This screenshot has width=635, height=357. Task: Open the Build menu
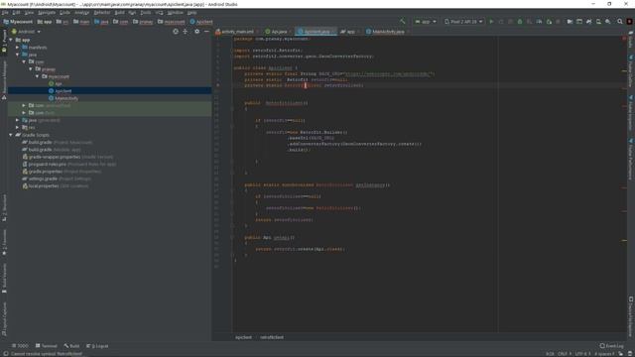pos(119,13)
